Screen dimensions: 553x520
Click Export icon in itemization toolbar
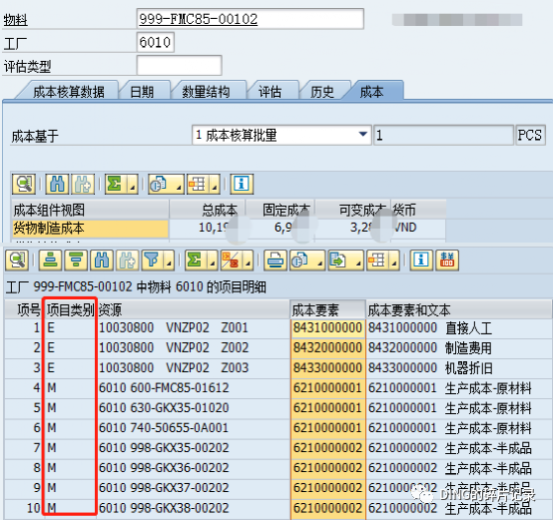click(339, 260)
